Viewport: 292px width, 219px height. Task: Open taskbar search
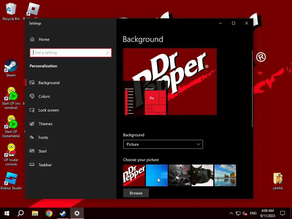(x=21, y=213)
